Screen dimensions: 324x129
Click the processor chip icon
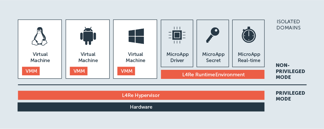177,35
